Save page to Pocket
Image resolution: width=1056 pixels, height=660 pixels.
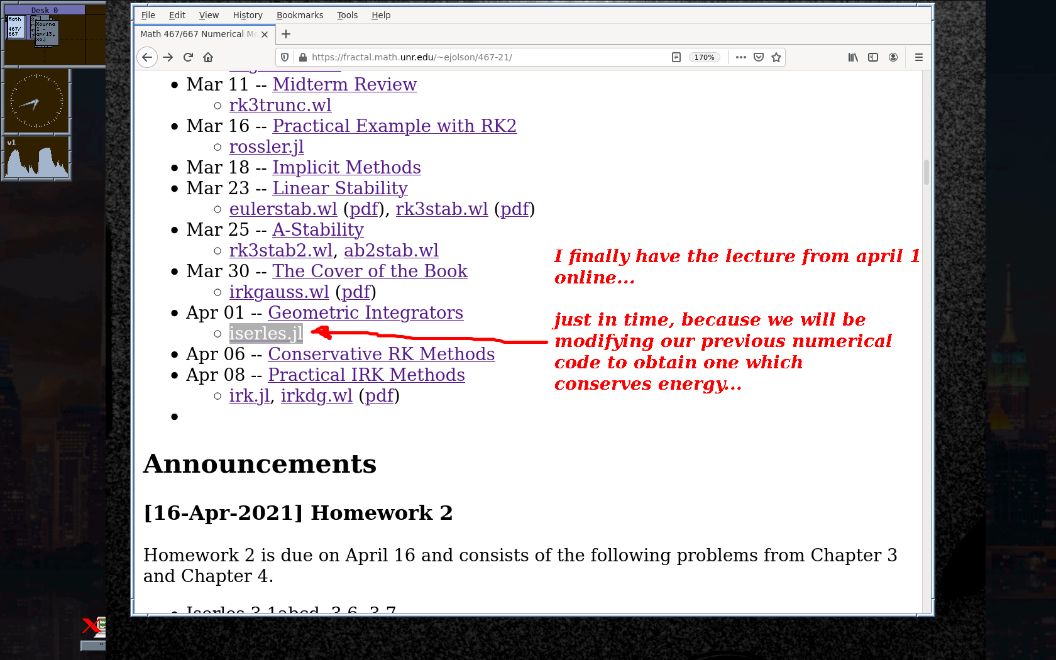(x=759, y=57)
